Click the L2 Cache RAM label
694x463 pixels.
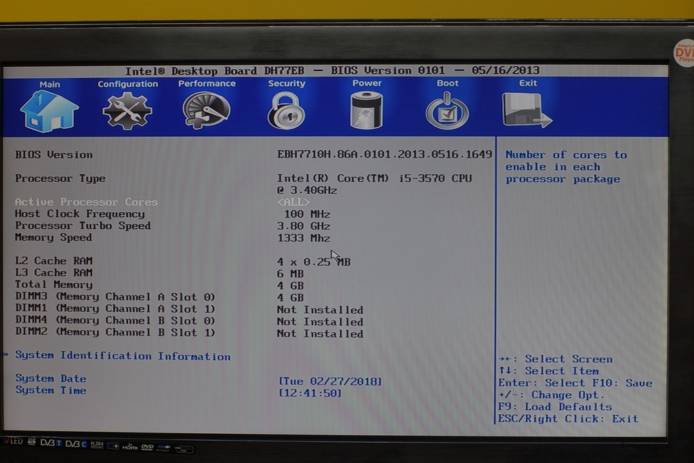[x=54, y=261]
